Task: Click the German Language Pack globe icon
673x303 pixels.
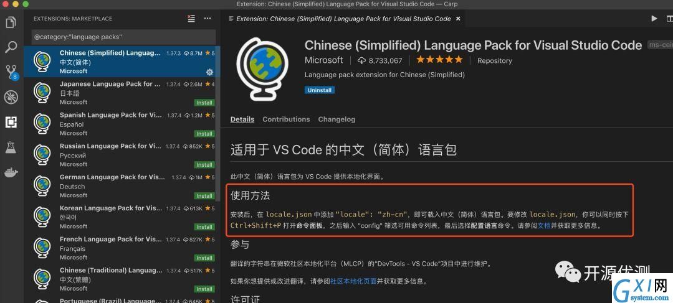Action: 42,185
